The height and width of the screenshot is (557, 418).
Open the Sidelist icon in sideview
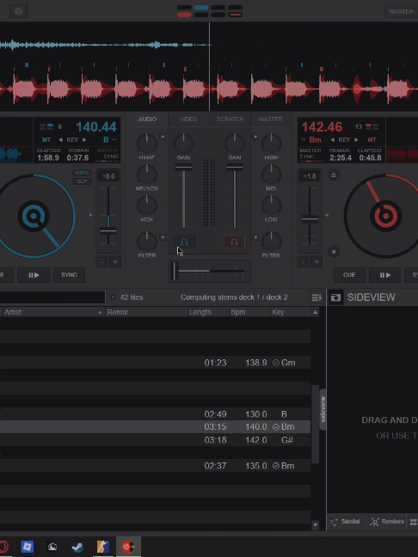tap(345, 522)
